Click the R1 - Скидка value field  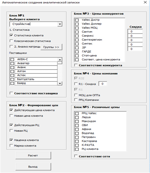click(x=102, y=84)
